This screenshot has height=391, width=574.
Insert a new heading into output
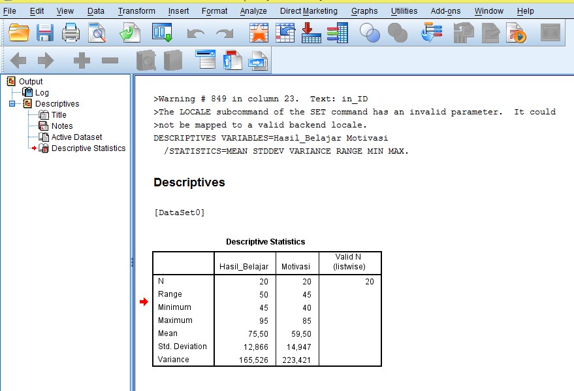(x=204, y=61)
